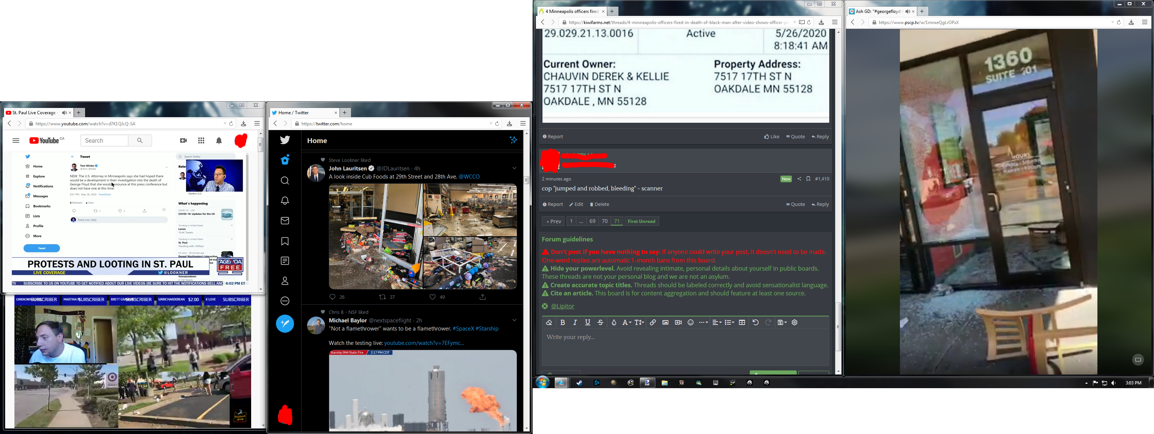Insert image in forum reply editor

[665, 322]
